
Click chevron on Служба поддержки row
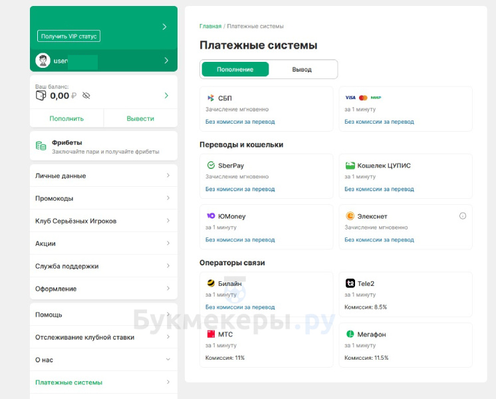click(x=168, y=265)
